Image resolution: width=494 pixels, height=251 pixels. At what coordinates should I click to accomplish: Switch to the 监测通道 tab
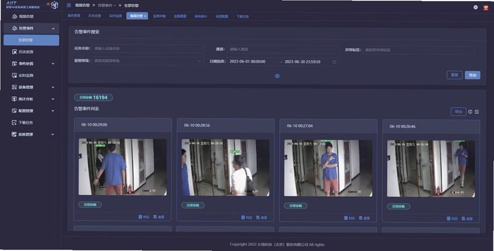click(180, 17)
